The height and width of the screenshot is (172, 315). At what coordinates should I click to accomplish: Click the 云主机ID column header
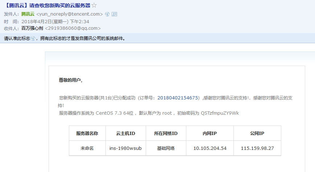tap(125, 134)
